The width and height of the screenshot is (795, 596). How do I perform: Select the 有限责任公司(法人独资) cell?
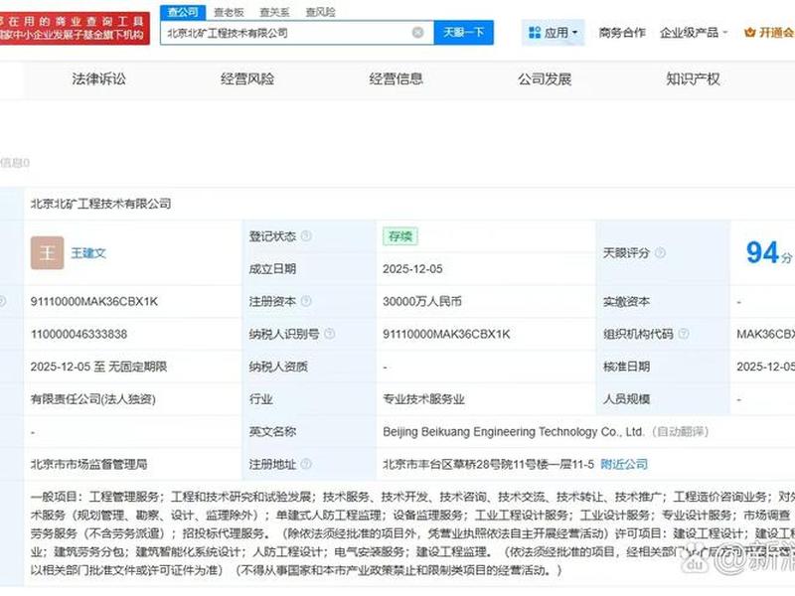[x=93, y=399]
